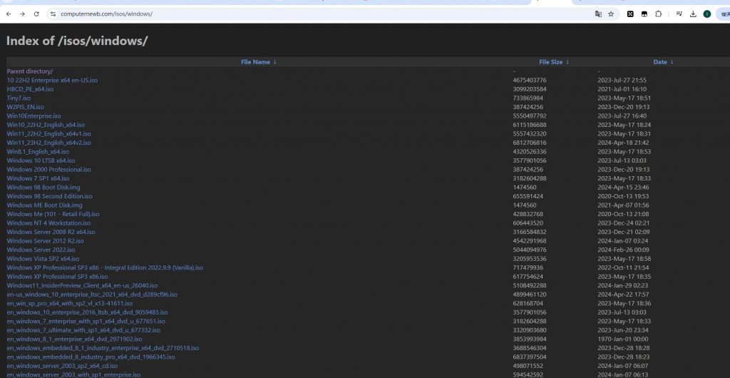The height and width of the screenshot is (378, 730).
Task: Download Windows11_InsiderPreview_Client_x64_en-us_26040.iso
Action: [x=82, y=286]
